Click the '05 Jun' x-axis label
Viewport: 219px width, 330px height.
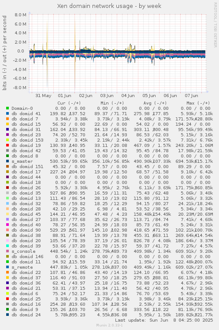pyautogui.click(x=149, y=96)
